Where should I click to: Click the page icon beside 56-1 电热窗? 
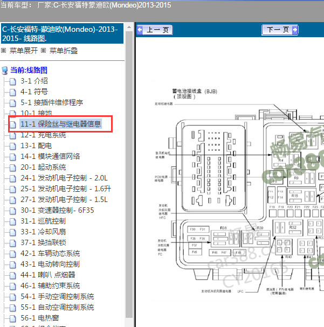click(13, 318)
